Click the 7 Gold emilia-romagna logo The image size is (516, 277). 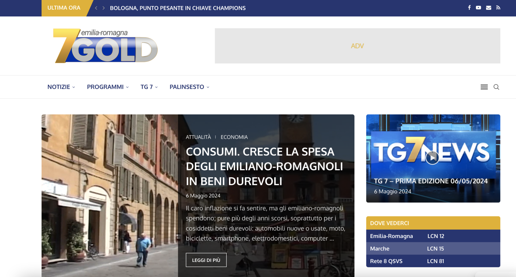[105, 46]
